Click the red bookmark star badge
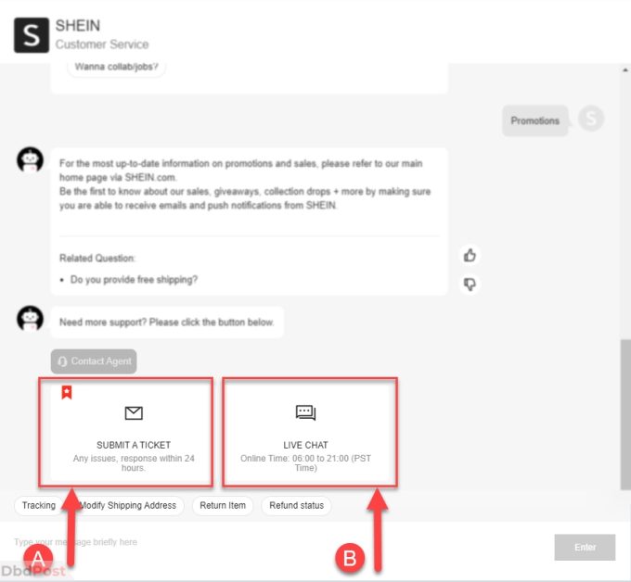This screenshot has height=582, width=631. tap(67, 392)
